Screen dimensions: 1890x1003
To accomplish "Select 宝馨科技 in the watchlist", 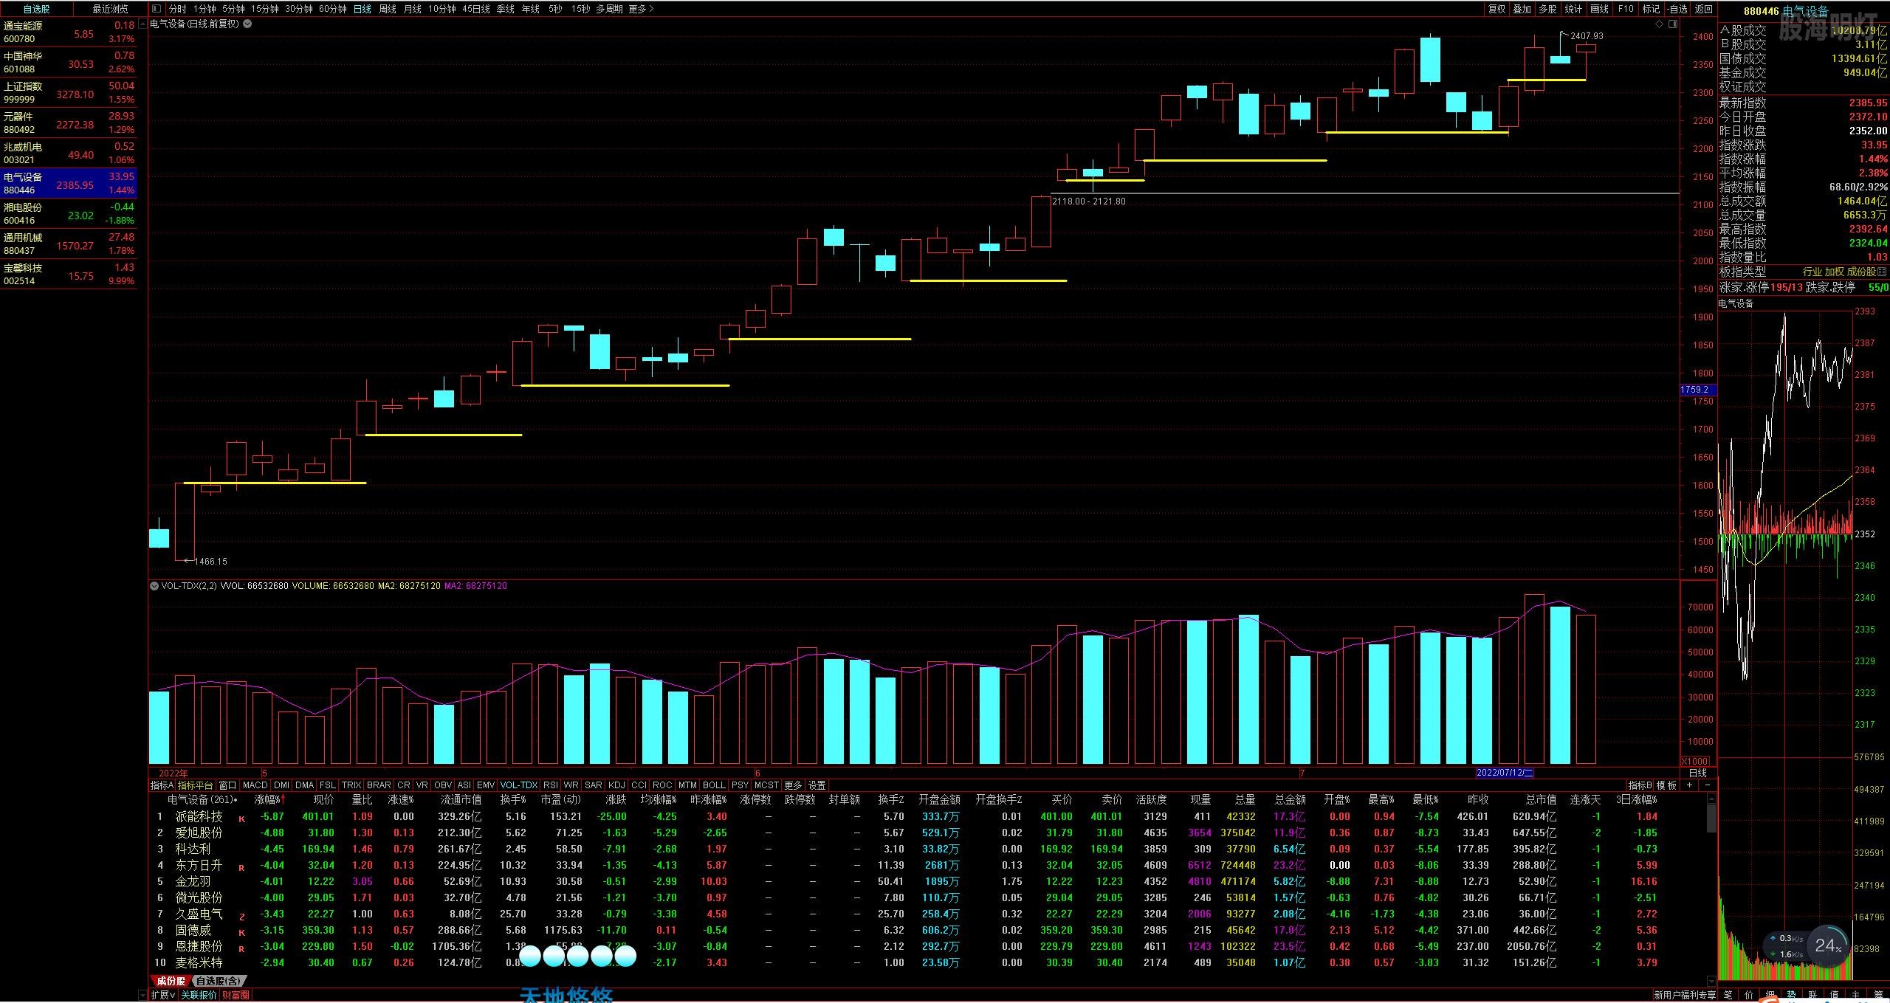I will 69,275.
